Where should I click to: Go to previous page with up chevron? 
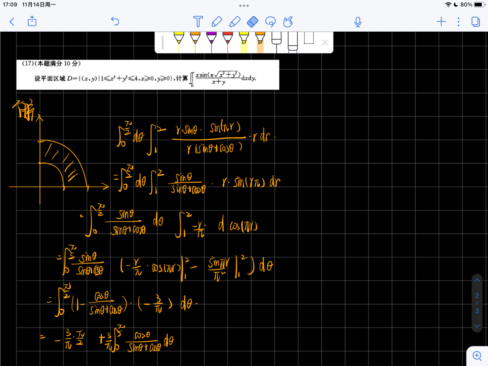[x=477, y=281]
